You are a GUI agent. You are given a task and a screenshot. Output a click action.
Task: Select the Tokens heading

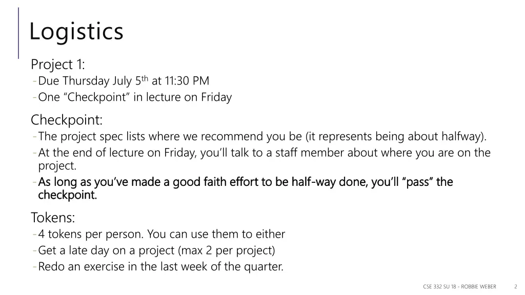pos(53,218)
